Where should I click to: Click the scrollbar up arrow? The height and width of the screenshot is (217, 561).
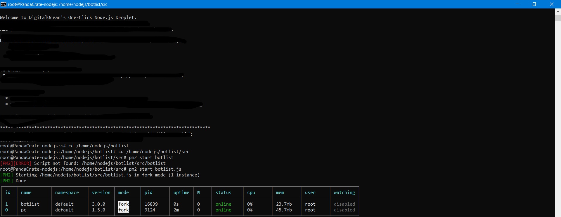[558, 12]
